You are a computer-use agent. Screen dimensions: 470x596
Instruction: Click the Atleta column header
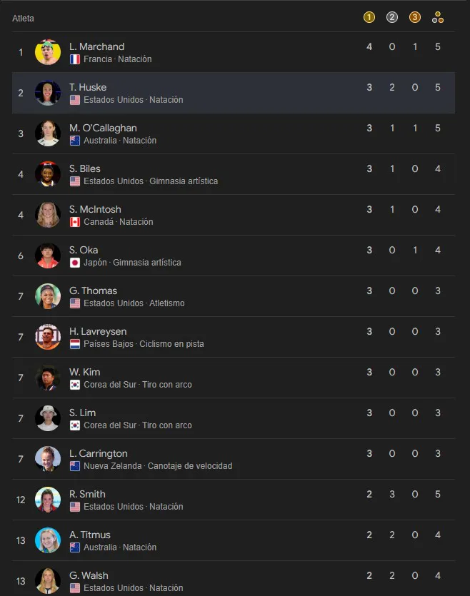(x=23, y=19)
